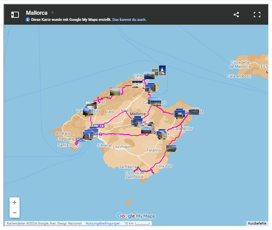The width and height of the screenshot is (272, 230).
Task: Zoom in with the plus button
Action: (x=15, y=202)
